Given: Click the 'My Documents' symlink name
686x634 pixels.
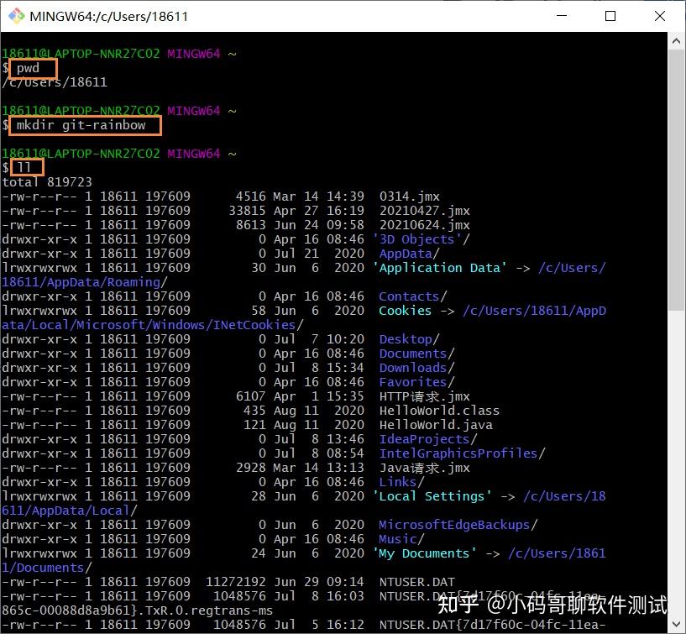Looking at the screenshot, I should (424, 553).
